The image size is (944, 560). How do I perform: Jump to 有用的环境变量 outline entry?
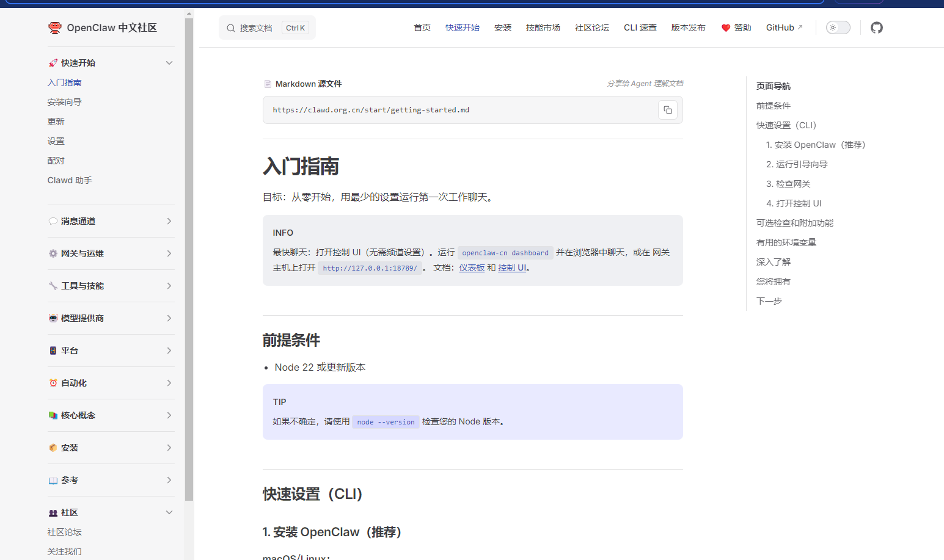tap(786, 242)
